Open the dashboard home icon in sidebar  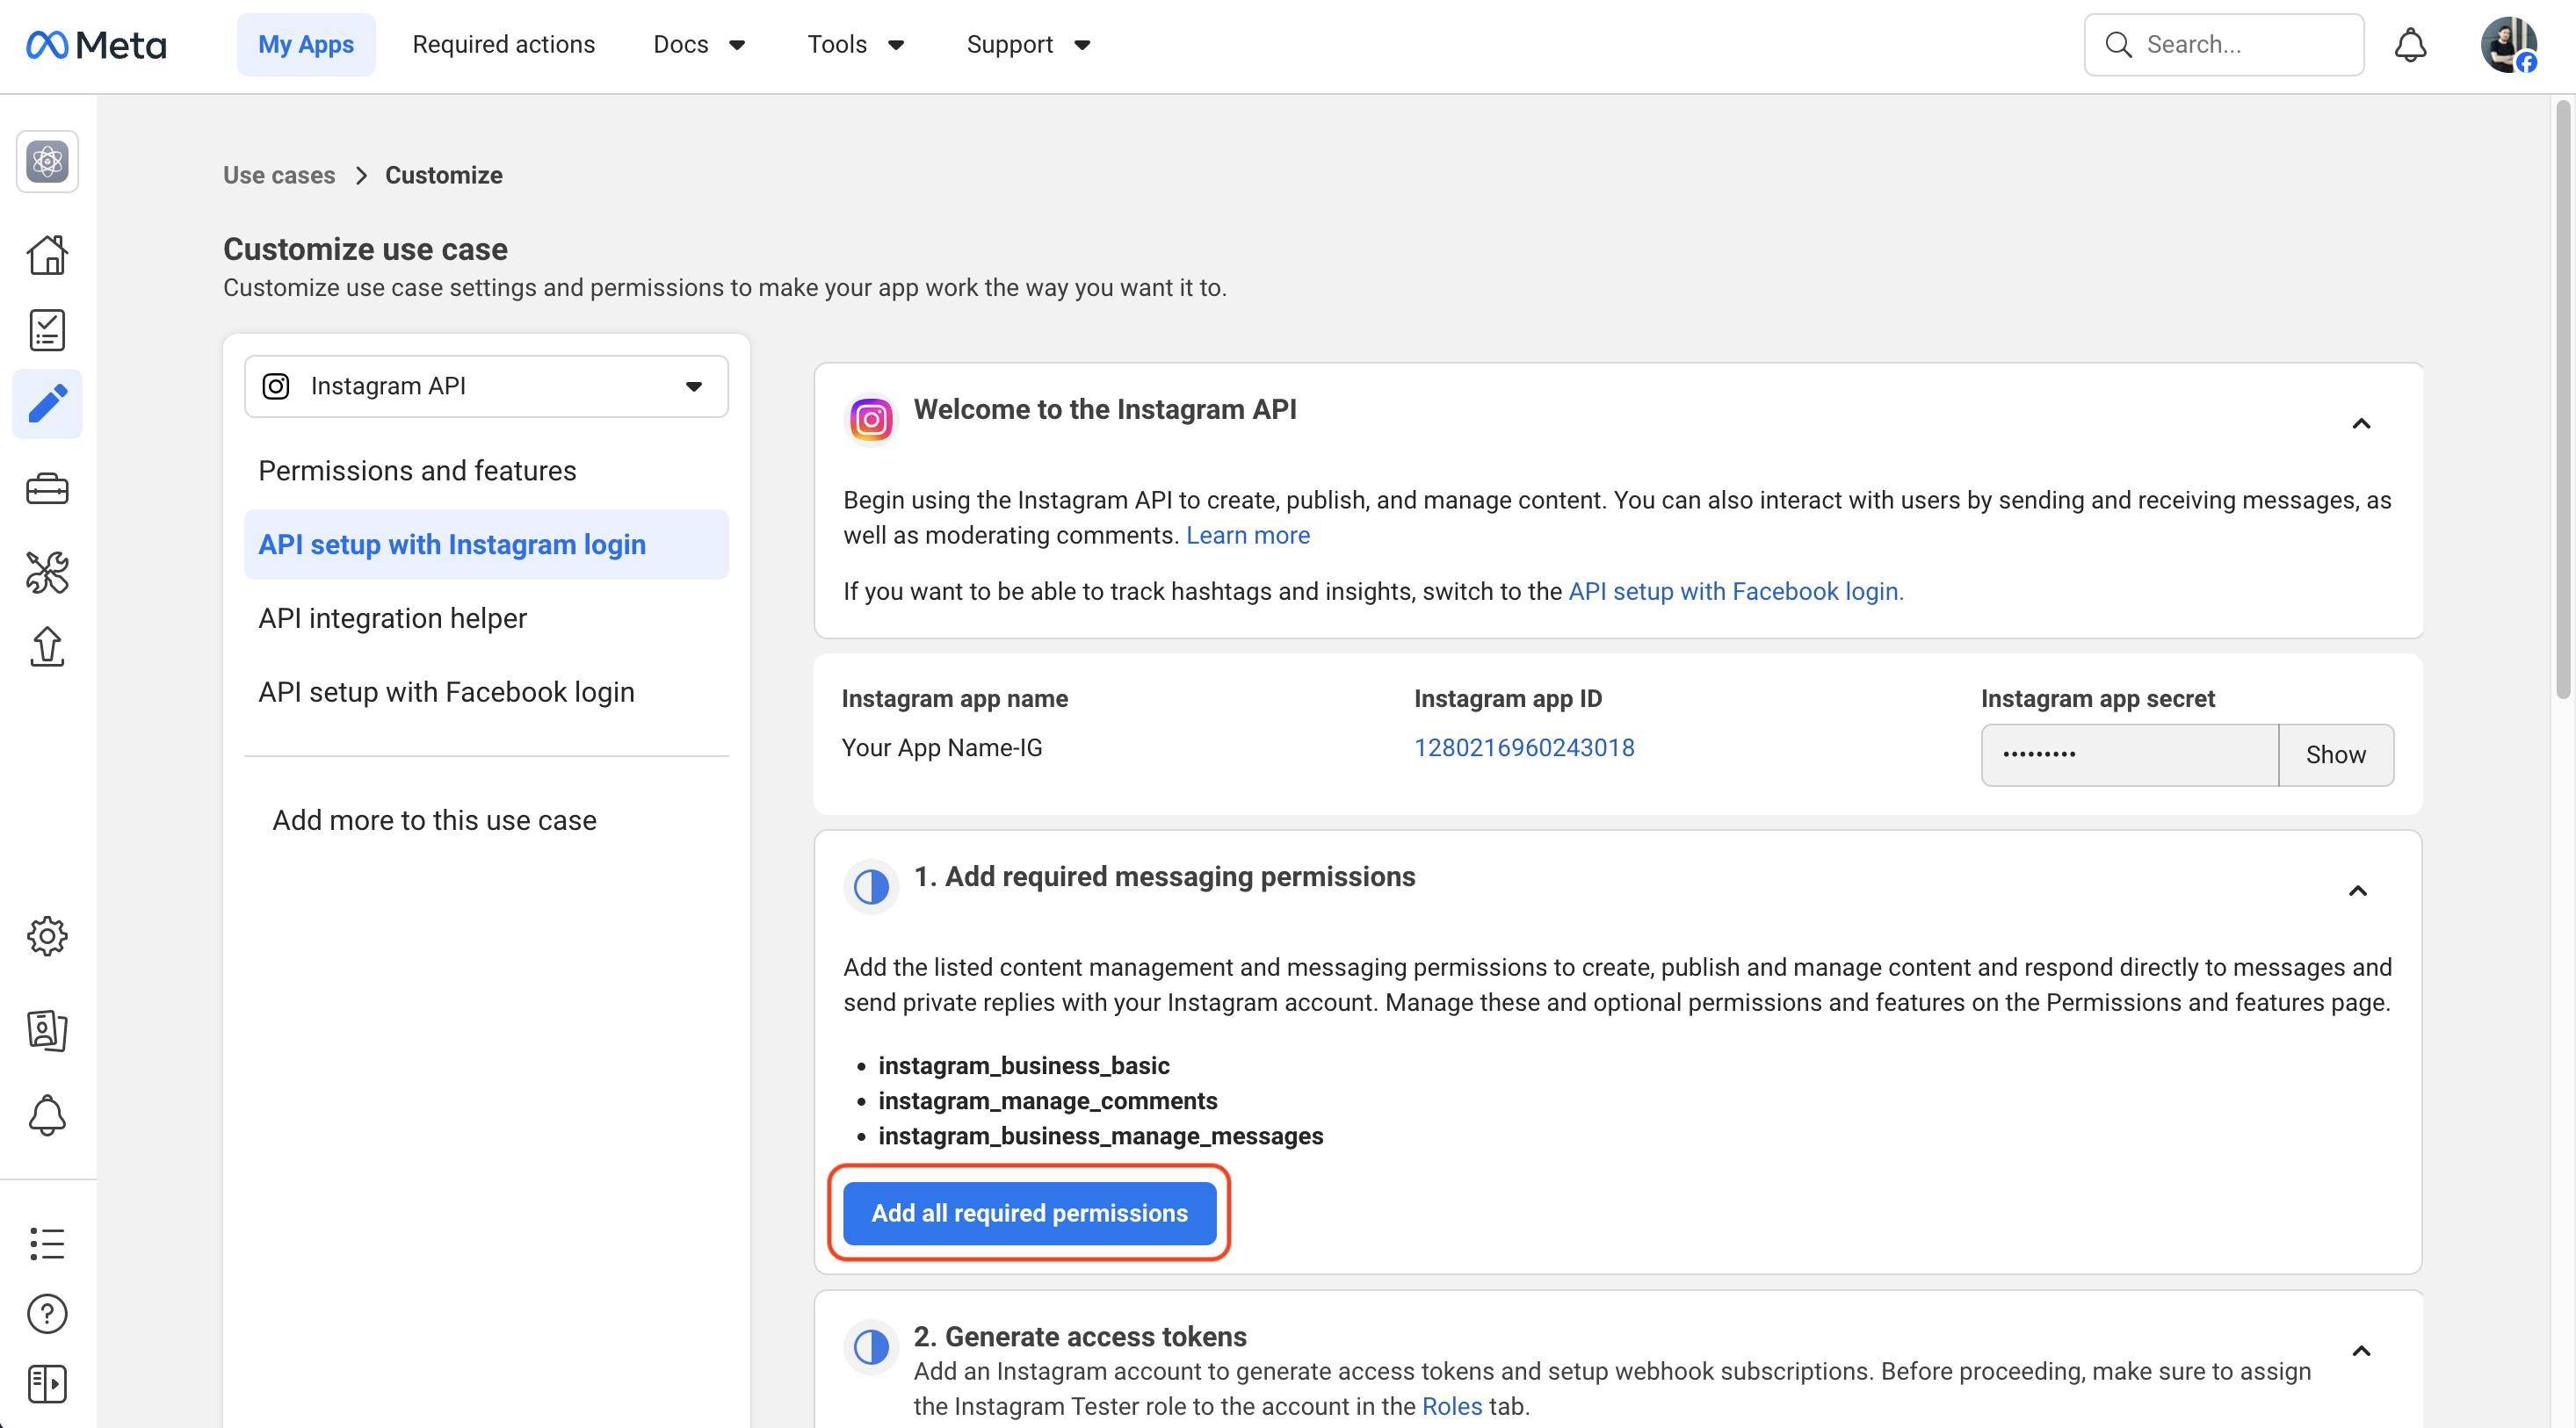tap(47, 255)
